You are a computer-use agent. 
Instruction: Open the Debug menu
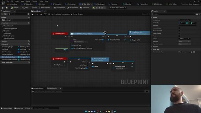coord(28,1)
